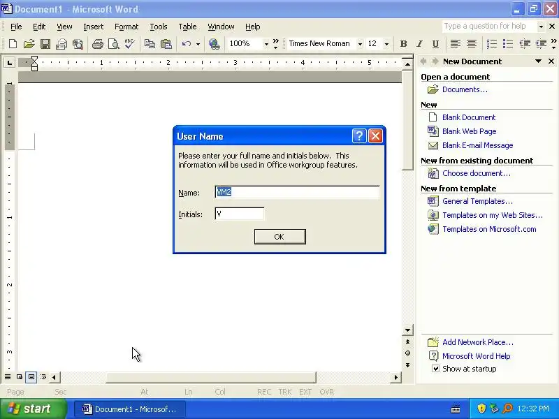Open the help question box dropdown arrow
Screen dimensions: 559x419
coord(541,27)
